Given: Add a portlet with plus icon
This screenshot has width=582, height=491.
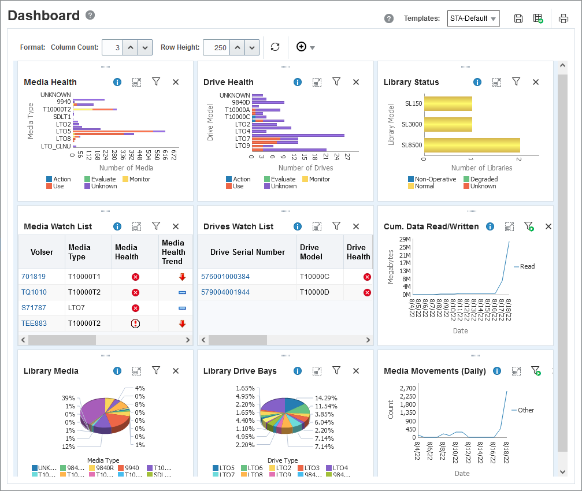Looking at the screenshot, I should [x=301, y=47].
